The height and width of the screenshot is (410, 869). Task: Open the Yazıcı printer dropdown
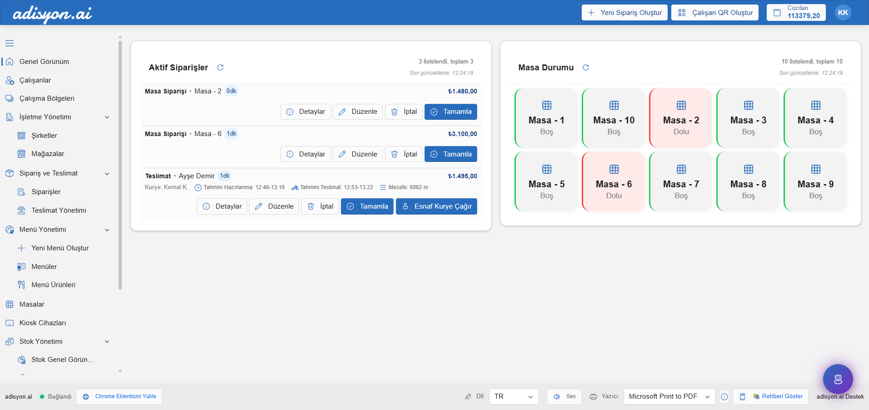669,396
